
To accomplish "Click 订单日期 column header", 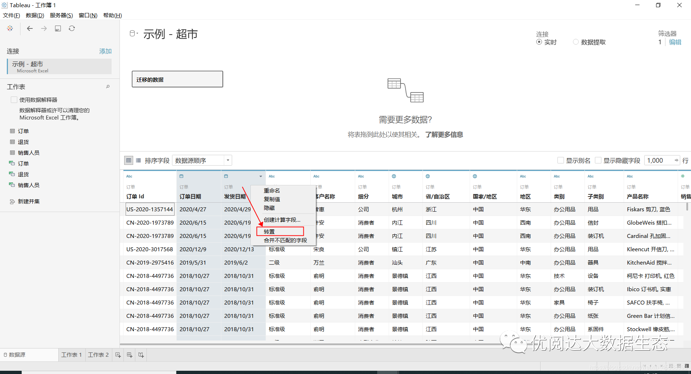I will point(199,186).
